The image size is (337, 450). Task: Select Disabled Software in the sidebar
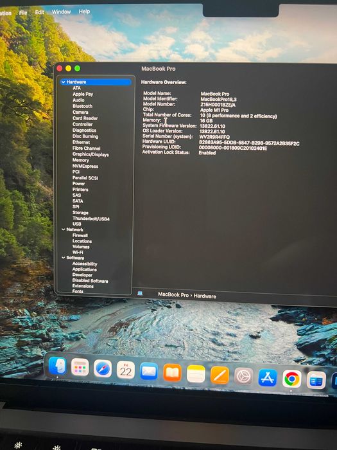click(91, 281)
